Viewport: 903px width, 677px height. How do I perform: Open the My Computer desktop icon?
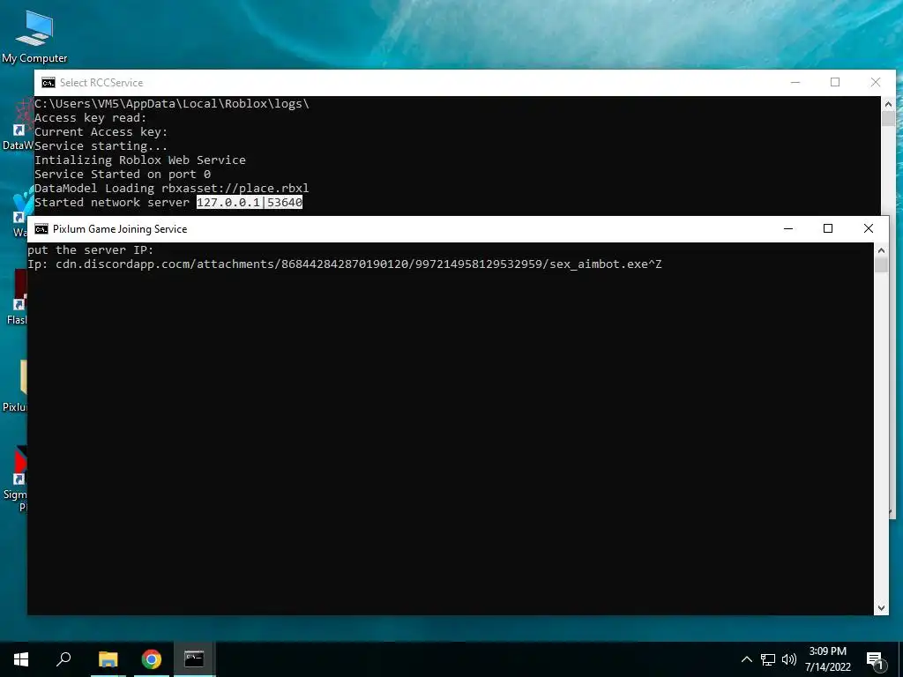tap(34, 37)
